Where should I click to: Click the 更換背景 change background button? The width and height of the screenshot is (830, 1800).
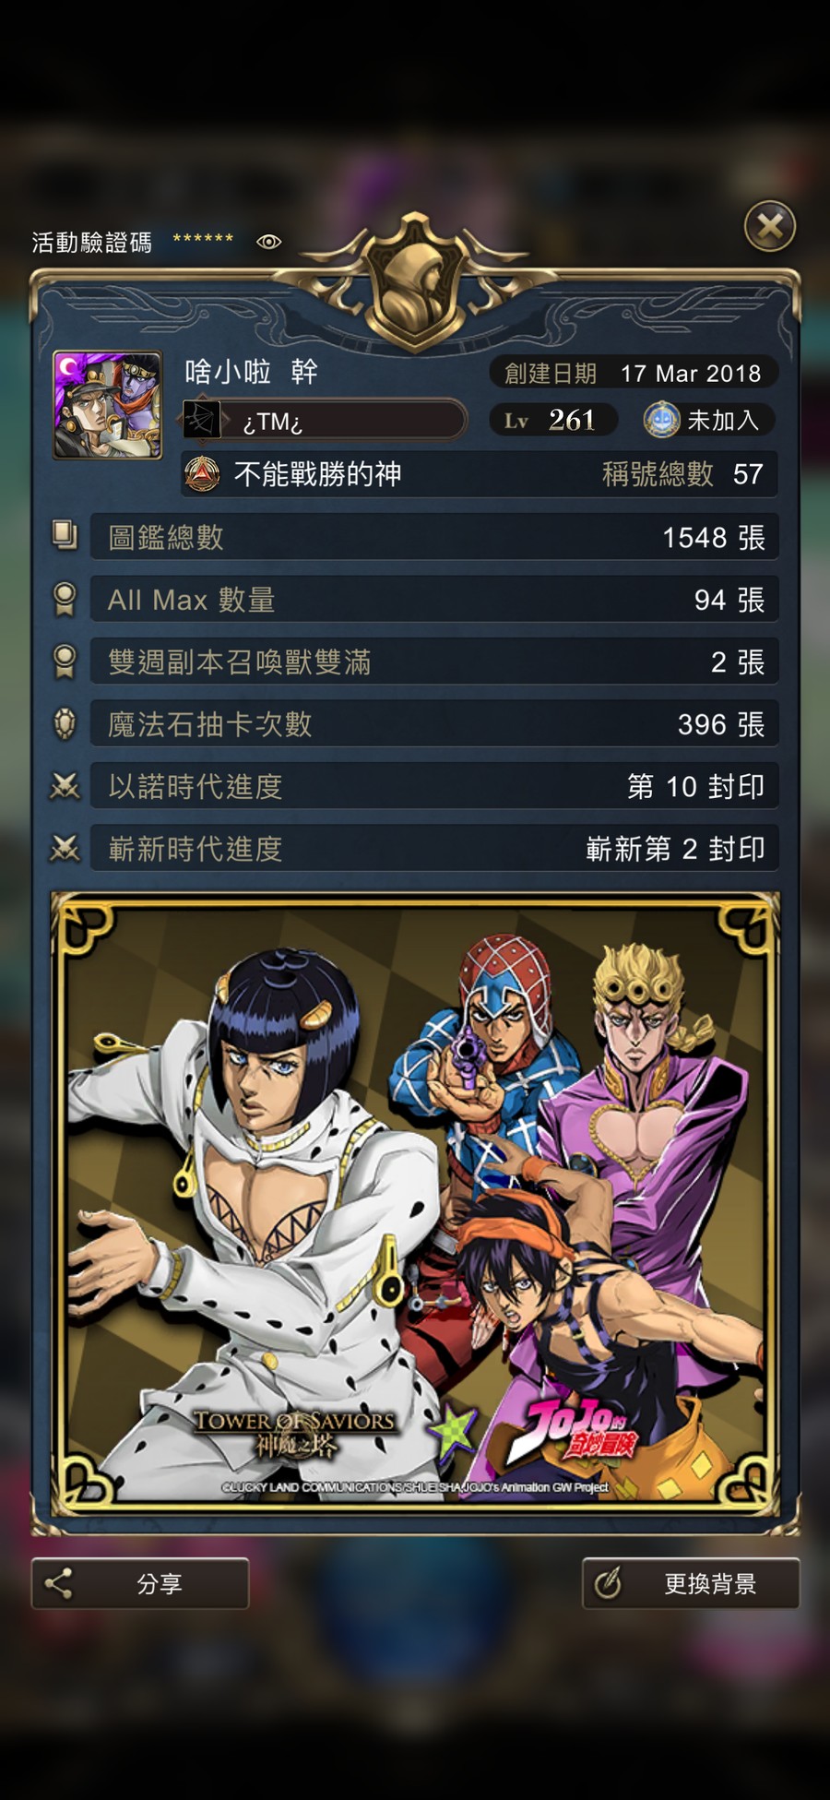tap(691, 1583)
